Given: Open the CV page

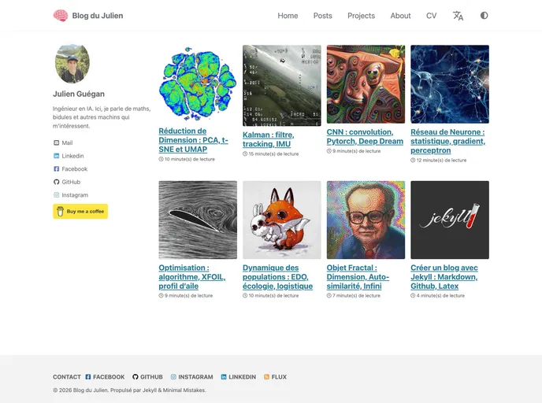Looking at the screenshot, I should tap(431, 16).
